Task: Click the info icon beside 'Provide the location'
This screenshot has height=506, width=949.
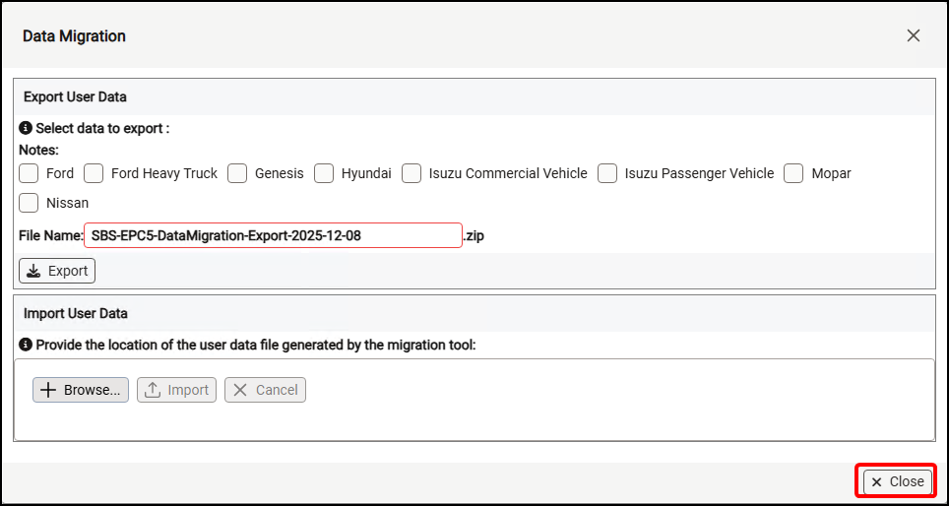Action: point(26,346)
